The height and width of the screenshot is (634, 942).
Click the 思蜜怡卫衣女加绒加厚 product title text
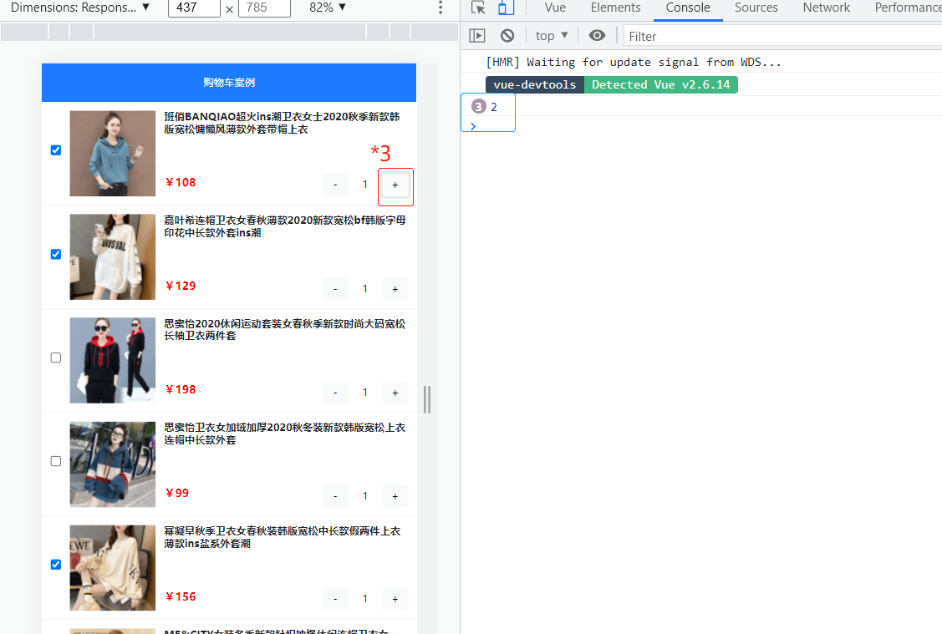click(285, 434)
